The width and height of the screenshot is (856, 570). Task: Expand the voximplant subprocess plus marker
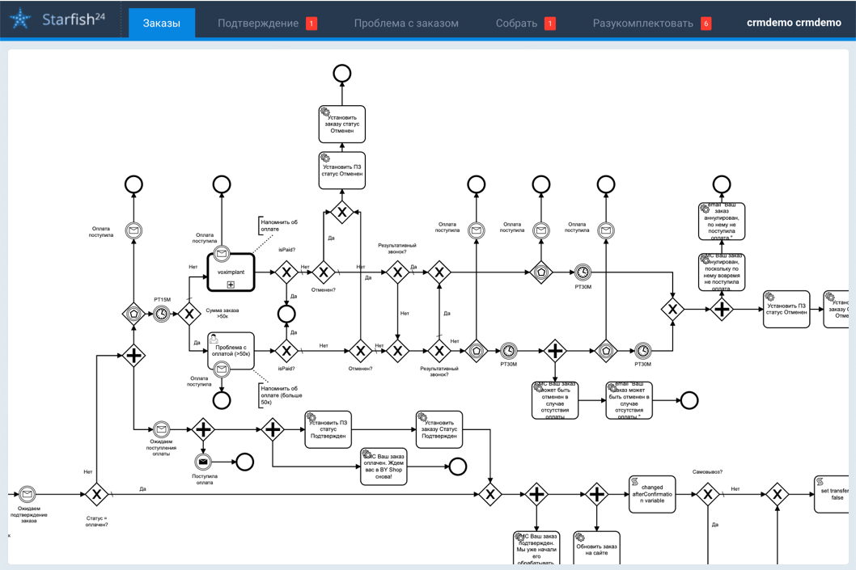click(x=231, y=285)
